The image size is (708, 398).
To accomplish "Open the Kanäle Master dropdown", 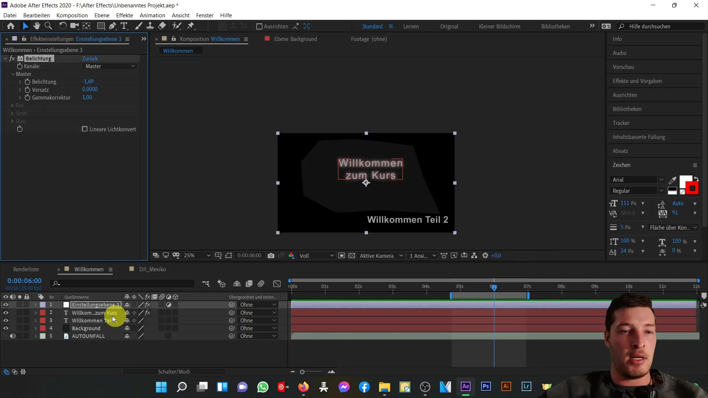I will coord(109,66).
